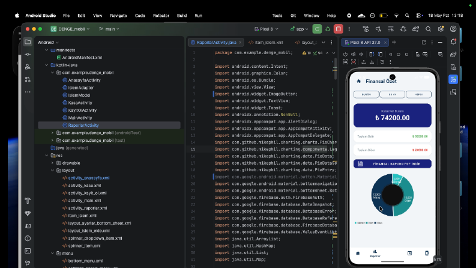Start emulator screen recording icon

[x=354, y=62]
